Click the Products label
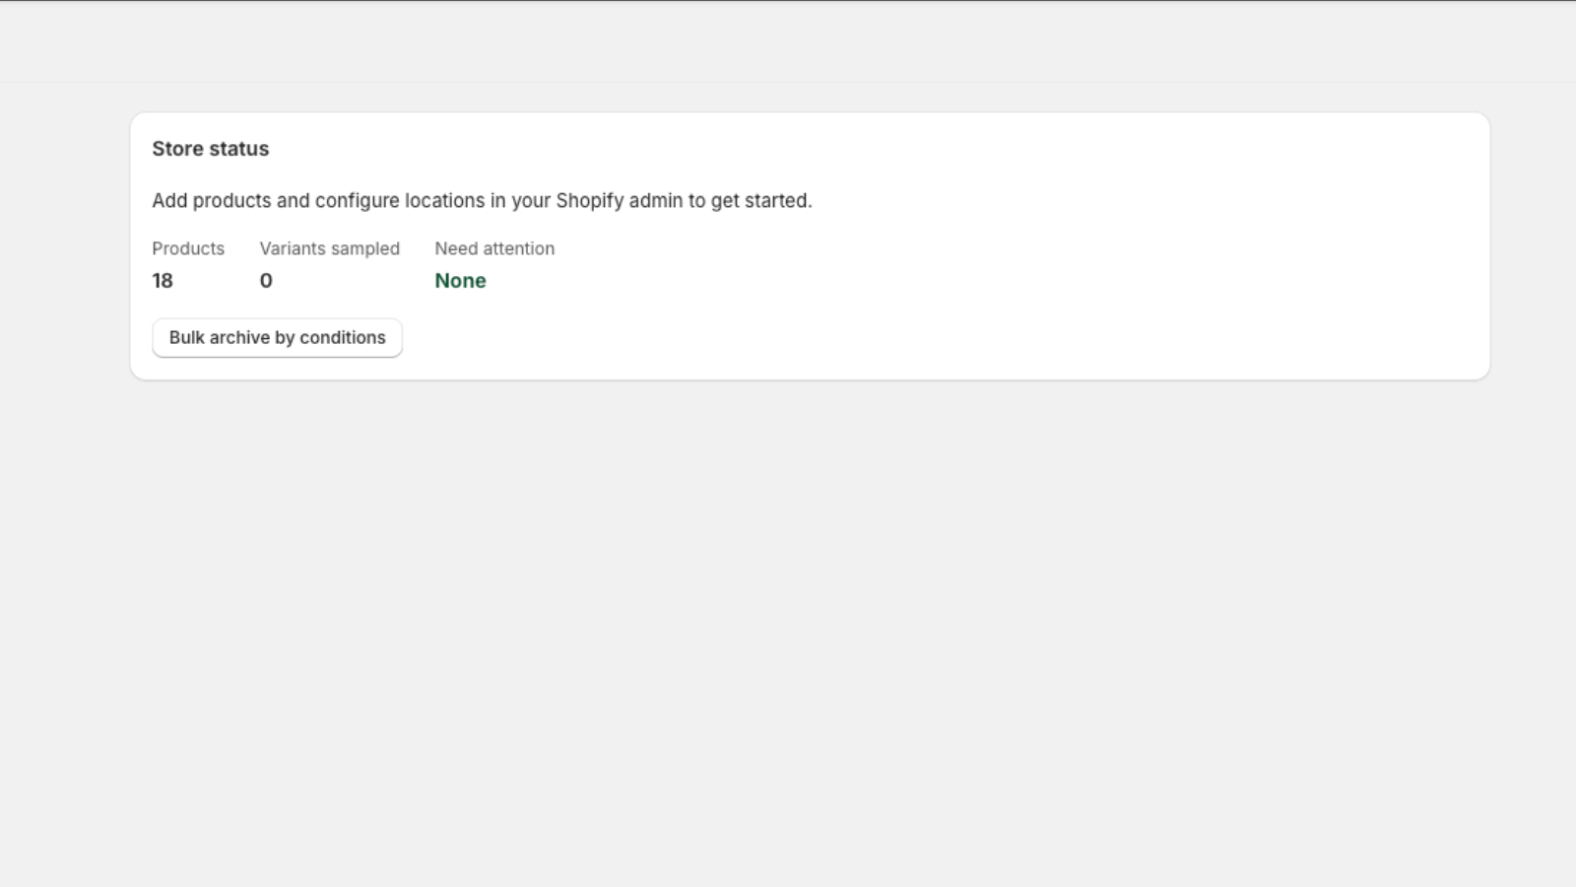Image resolution: width=1576 pixels, height=887 pixels. click(188, 248)
